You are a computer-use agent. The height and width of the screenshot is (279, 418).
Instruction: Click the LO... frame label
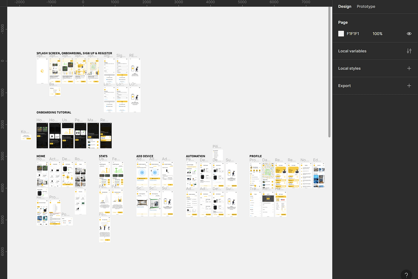click(133, 84)
